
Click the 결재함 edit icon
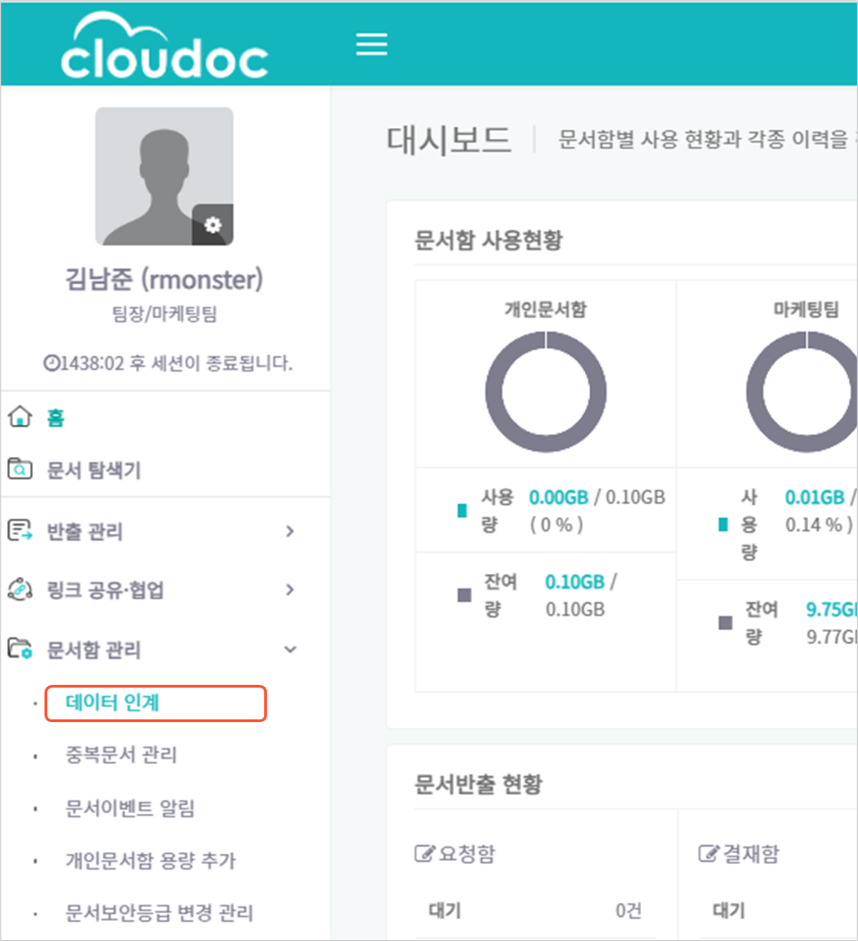[708, 853]
